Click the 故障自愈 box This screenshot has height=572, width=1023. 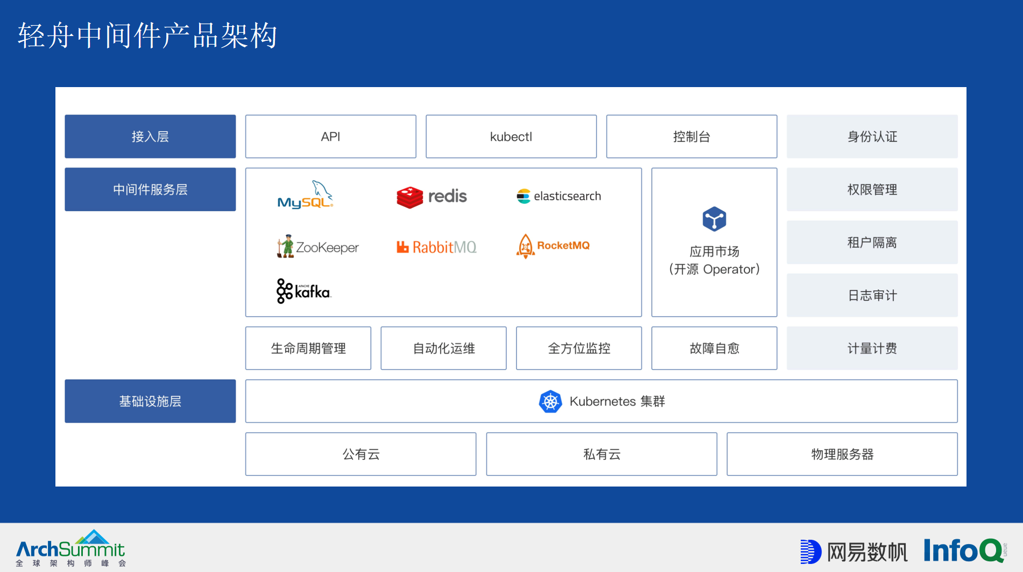coord(714,348)
